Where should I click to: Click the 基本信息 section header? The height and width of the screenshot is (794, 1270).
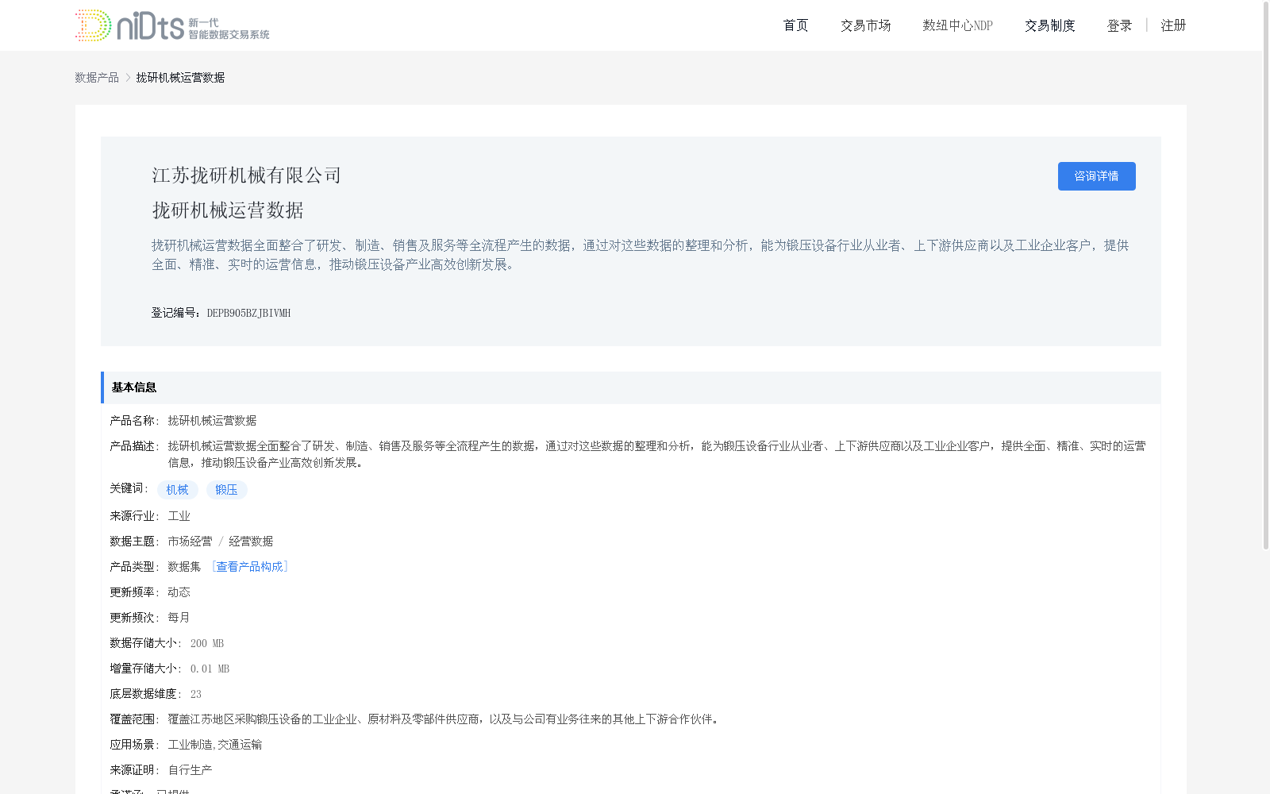(x=630, y=387)
